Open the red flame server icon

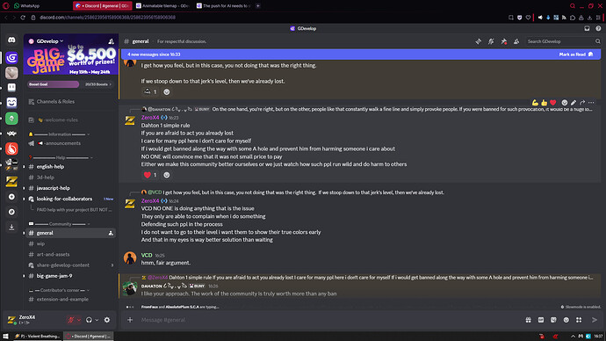tap(11, 149)
